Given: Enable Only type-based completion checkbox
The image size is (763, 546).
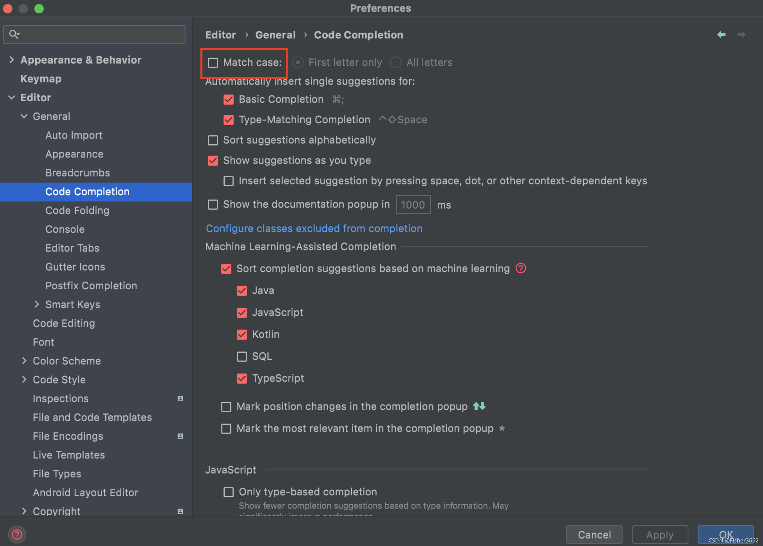Looking at the screenshot, I should [x=228, y=492].
